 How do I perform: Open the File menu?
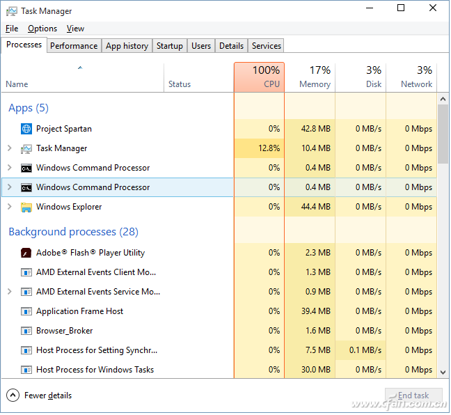(12, 29)
